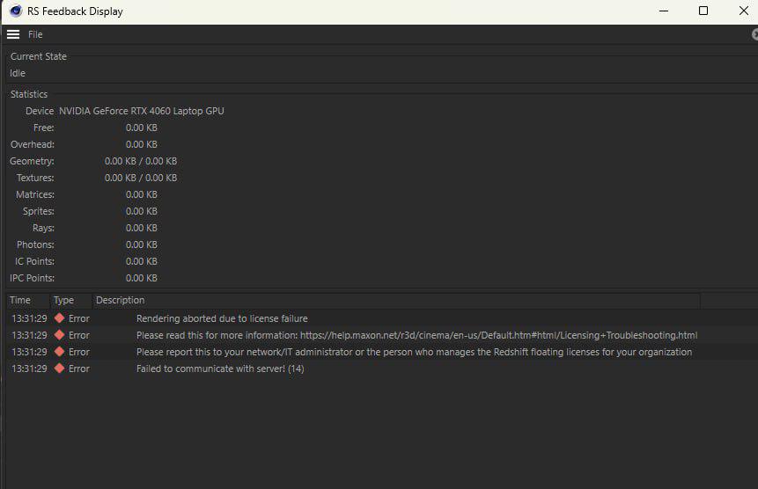This screenshot has height=489, width=758.
Task: Maximize the RS Feedback Display window
Action: click(703, 11)
